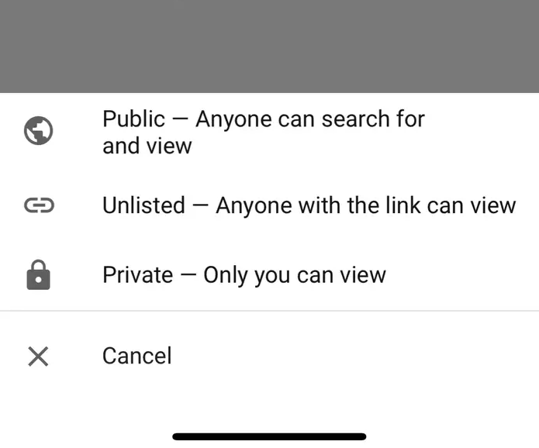Click the X icon beside Cancel
The width and height of the screenshot is (539, 448).
[x=38, y=357]
